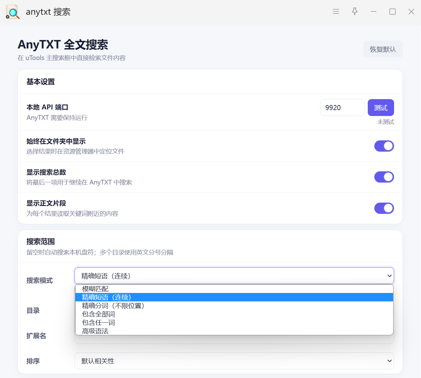This screenshot has width=421, height=378.
Task: Click the 搜索范围 section heading
Action: tap(41, 242)
